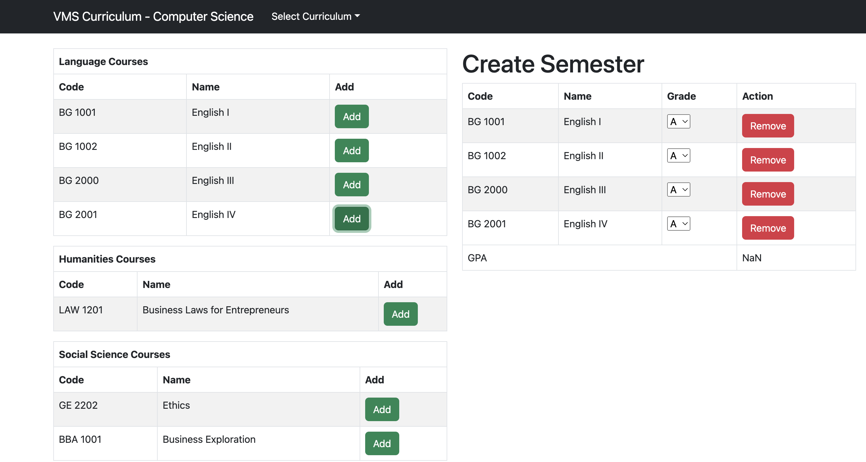Click the Add column header in Language Courses
Screen dimensions: 866x462
click(x=344, y=87)
